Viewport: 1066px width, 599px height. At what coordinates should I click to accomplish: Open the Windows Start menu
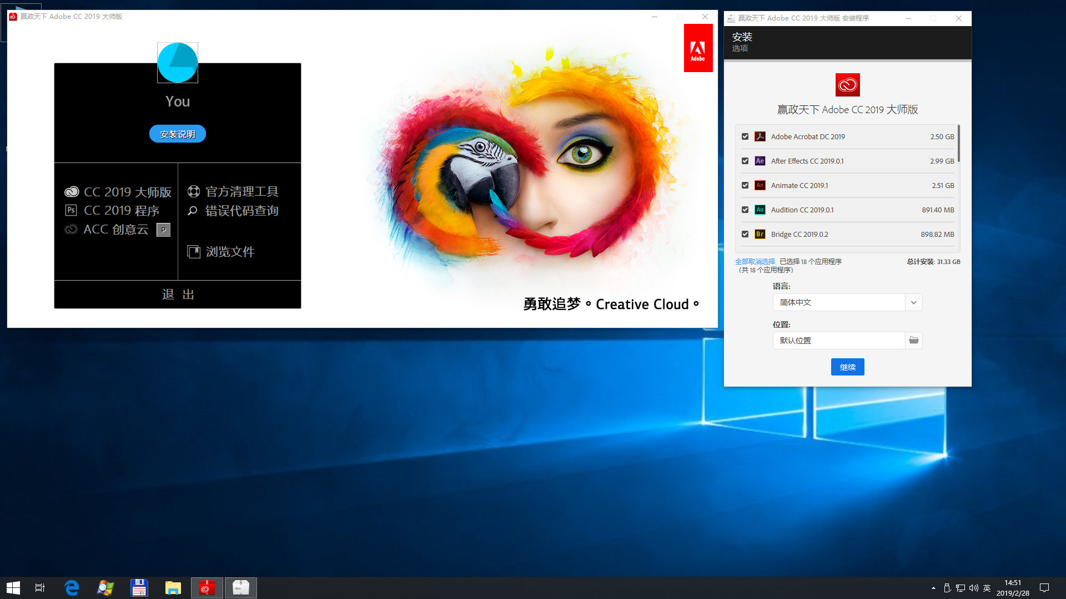pyautogui.click(x=13, y=588)
